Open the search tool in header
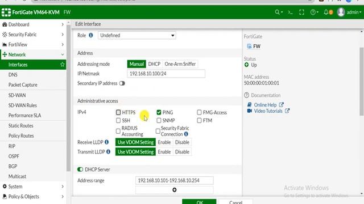The width and height of the screenshot is (364, 204). (279, 12)
